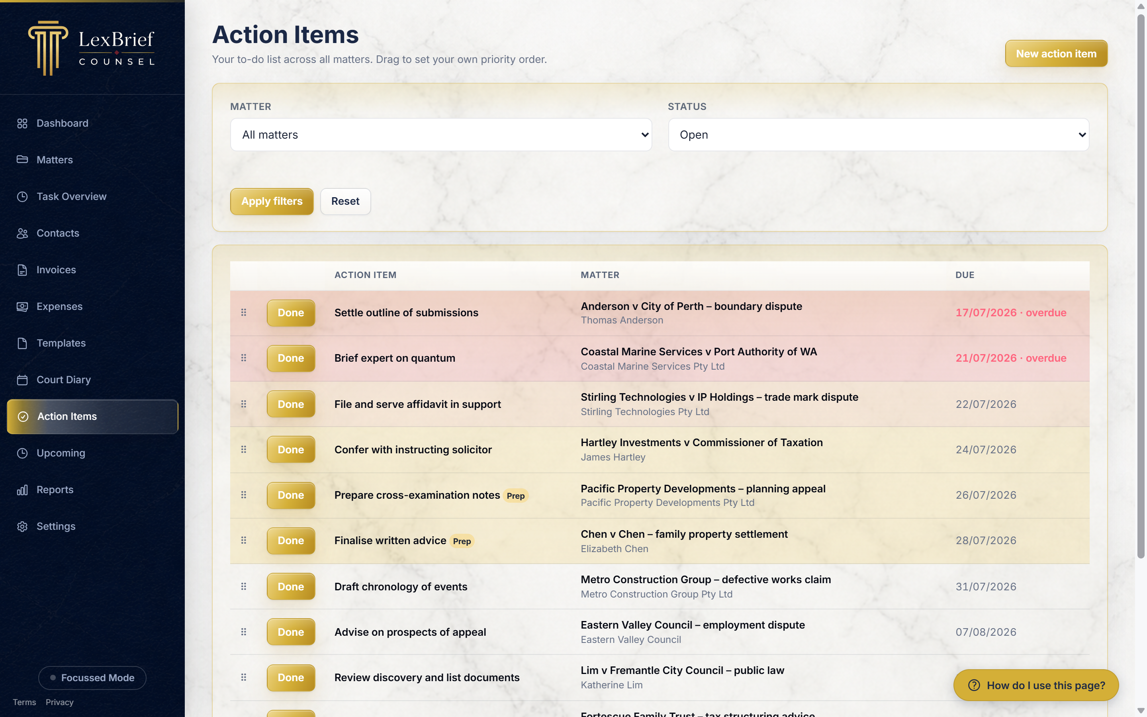Click the Task Overview clock icon

[x=22, y=196]
